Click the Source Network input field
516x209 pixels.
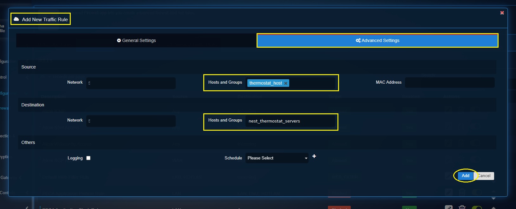click(x=131, y=83)
